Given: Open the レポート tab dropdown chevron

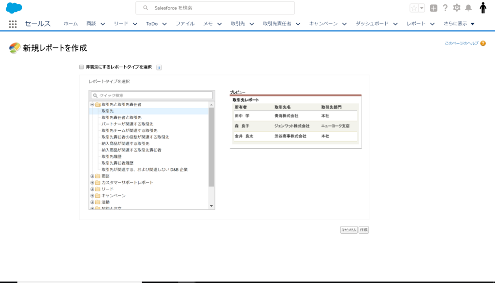Looking at the screenshot, I should point(432,24).
